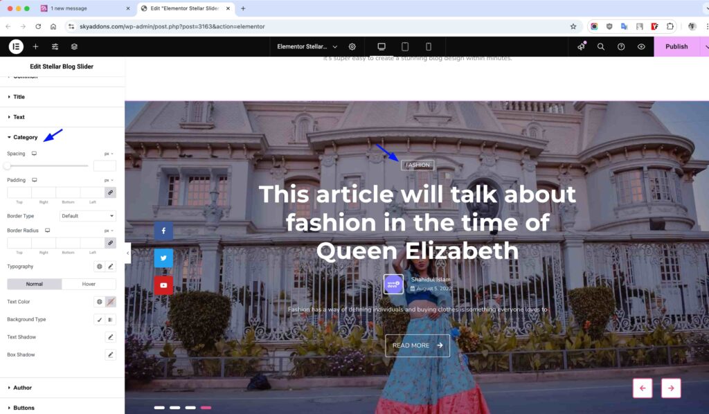Switch to tablet preview mode

405,46
